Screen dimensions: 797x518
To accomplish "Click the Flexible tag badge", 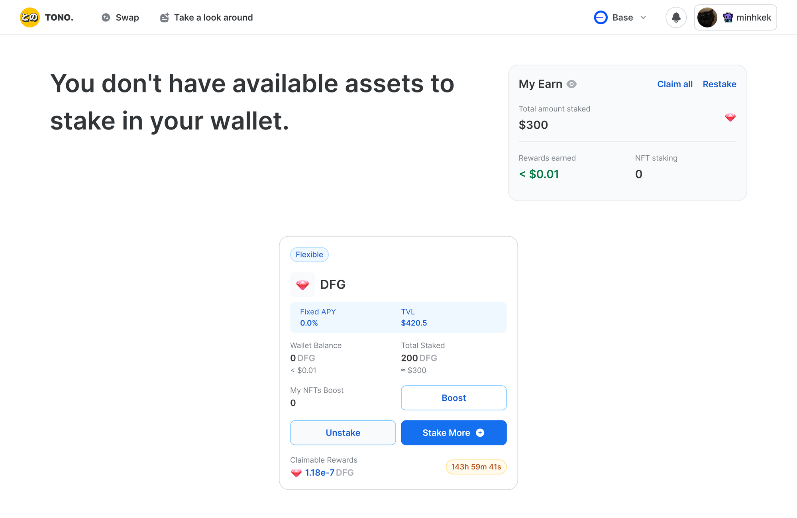I will [309, 255].
